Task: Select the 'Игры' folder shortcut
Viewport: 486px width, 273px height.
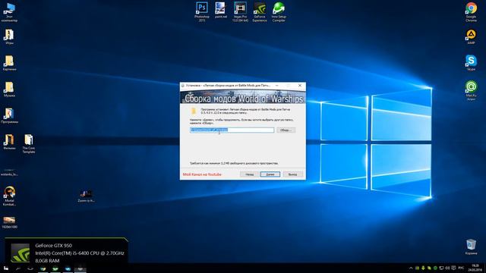Action: pos(9,36)
